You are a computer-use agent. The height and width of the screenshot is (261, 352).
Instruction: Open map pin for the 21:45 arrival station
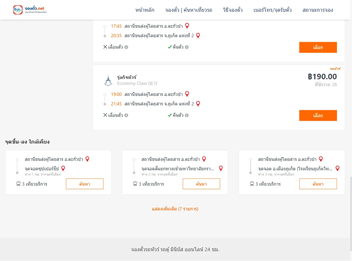point(198,104)
